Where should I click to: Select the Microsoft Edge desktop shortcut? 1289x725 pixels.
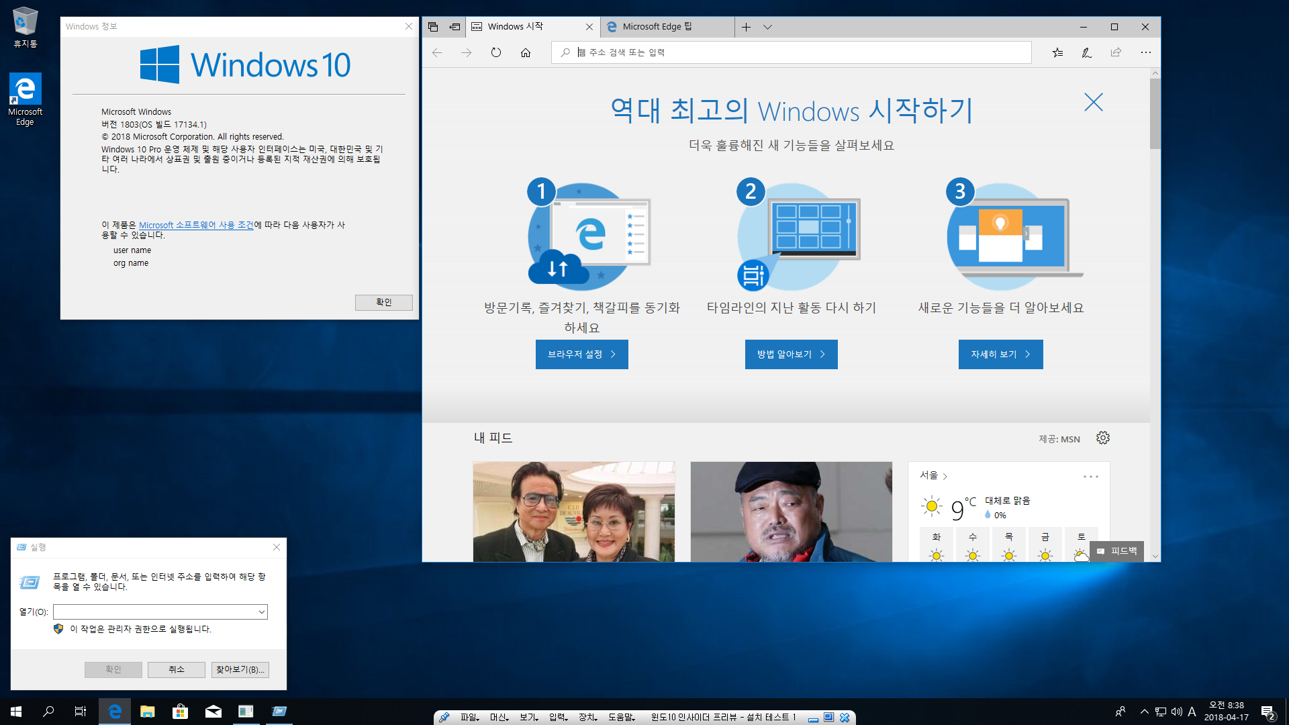25,99
